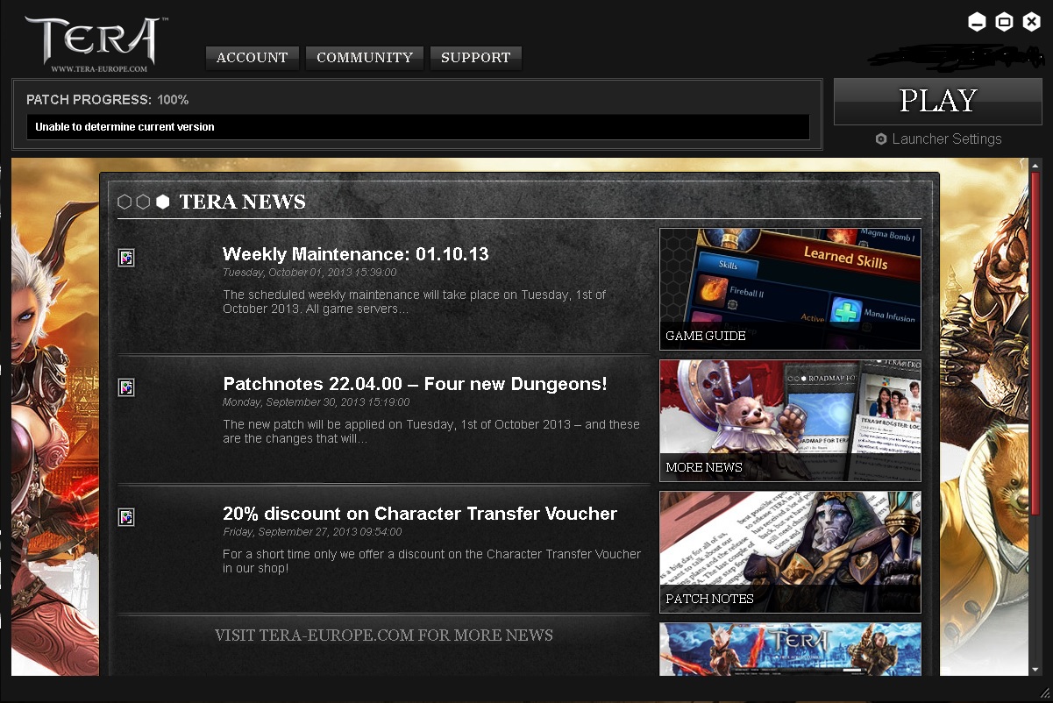Open the PATCH NOTES banner
This screenshot has height=703, width=1053.
[x=790, y=552]
